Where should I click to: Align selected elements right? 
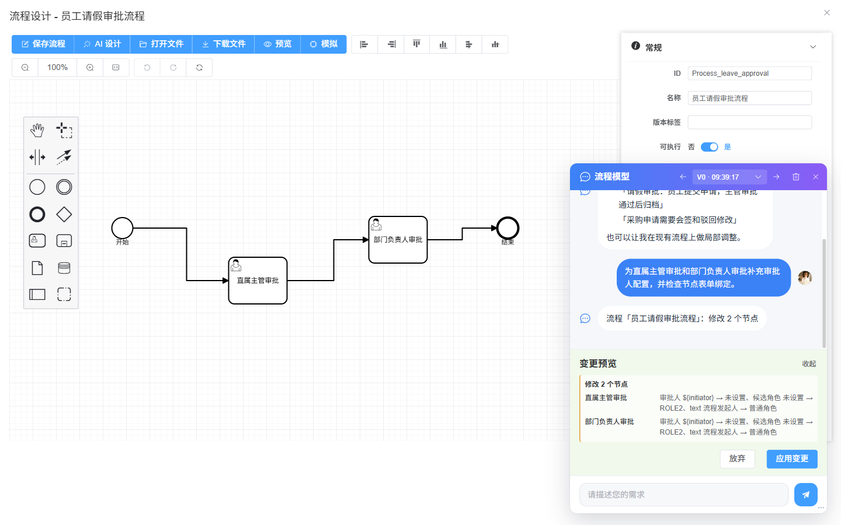[x=391, y=44]
